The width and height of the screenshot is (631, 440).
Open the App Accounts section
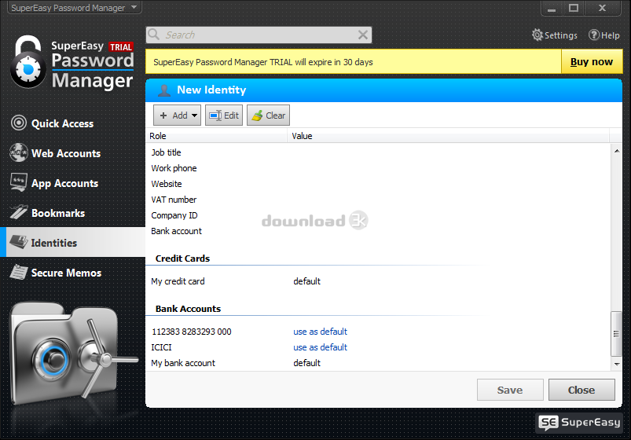[72, 183]
